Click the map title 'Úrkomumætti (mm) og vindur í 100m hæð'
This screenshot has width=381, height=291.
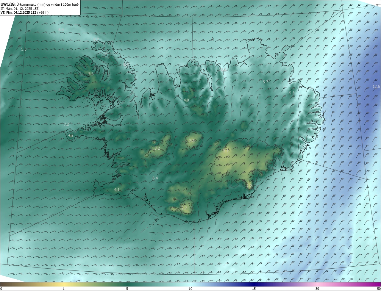tap(48, 4)
